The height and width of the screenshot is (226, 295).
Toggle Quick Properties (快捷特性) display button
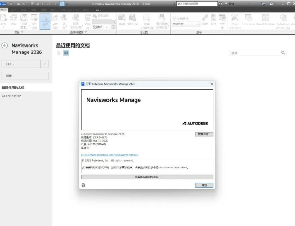180,19
